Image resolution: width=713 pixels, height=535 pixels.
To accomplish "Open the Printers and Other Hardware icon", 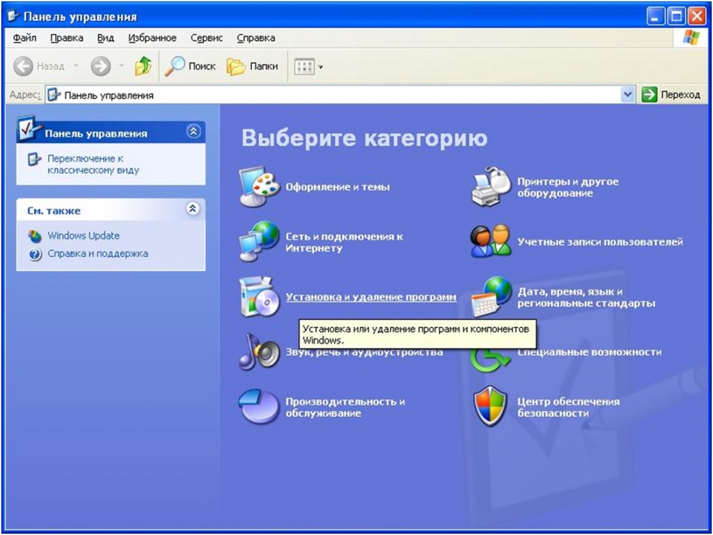I will click(x=492, y=187).
